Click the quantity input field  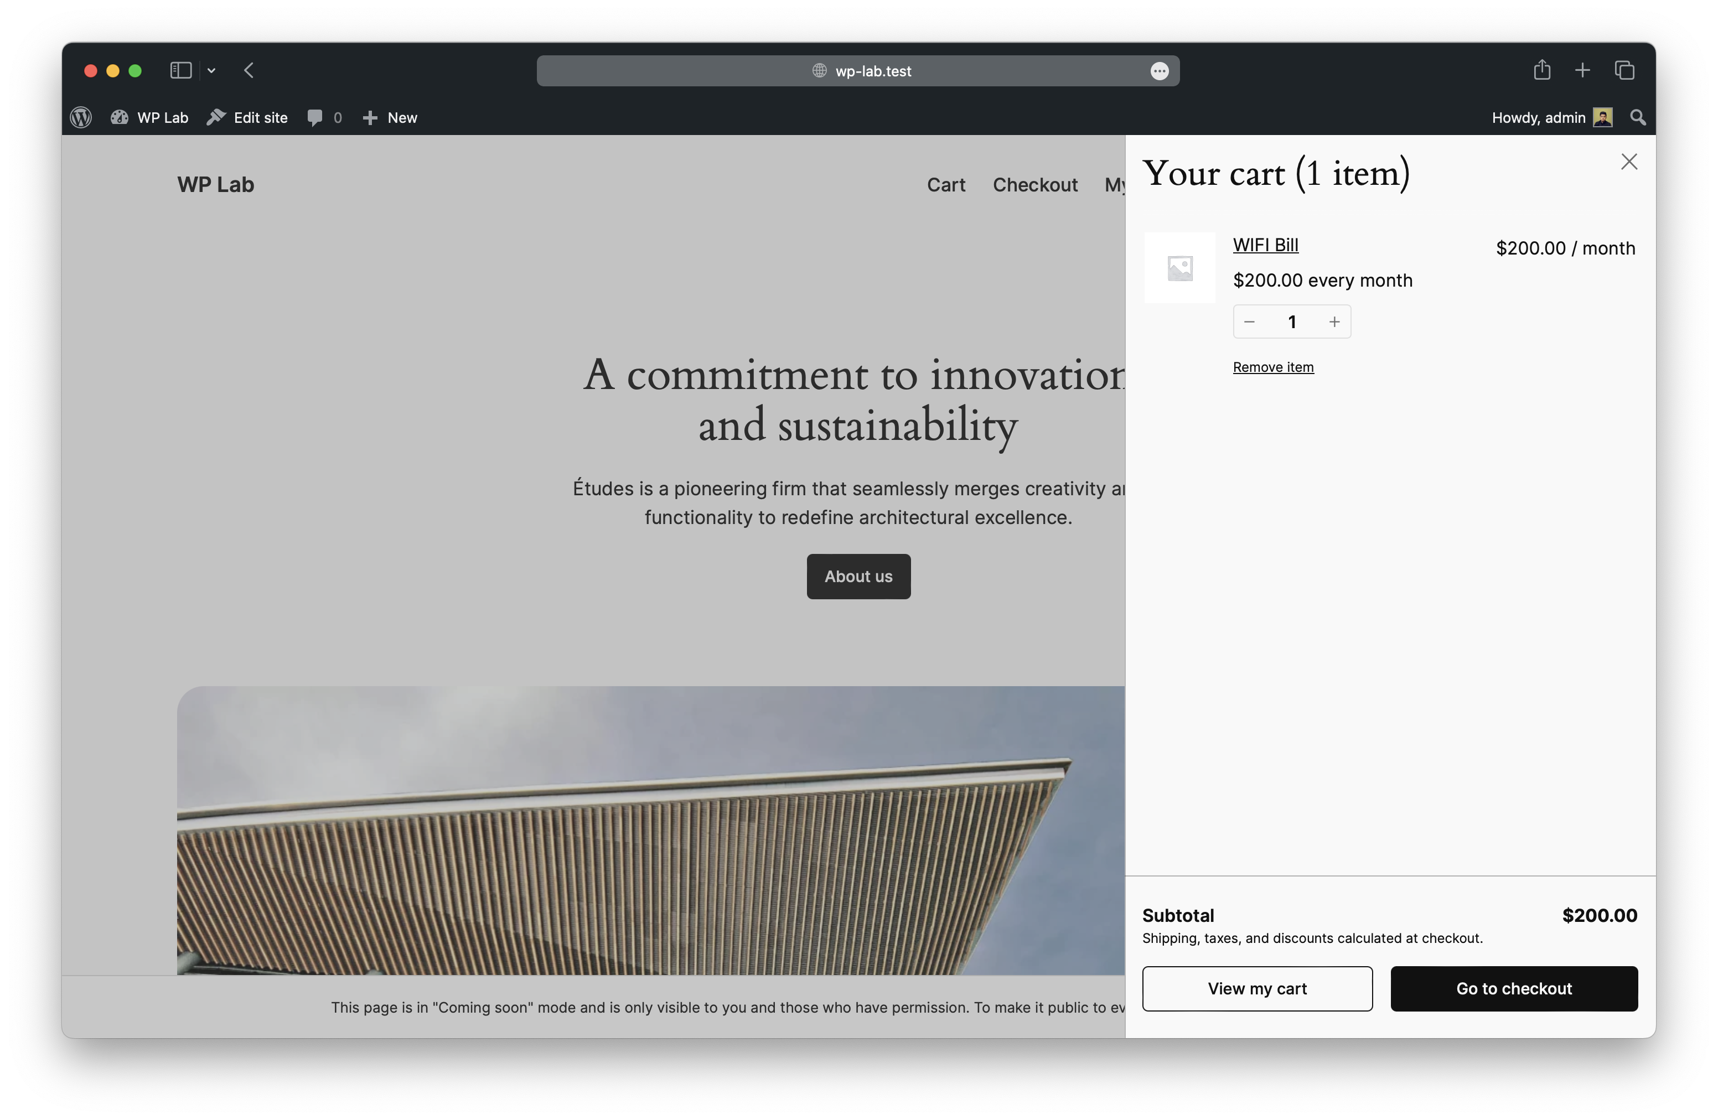pyautogui.click(x=1291, y=322)
